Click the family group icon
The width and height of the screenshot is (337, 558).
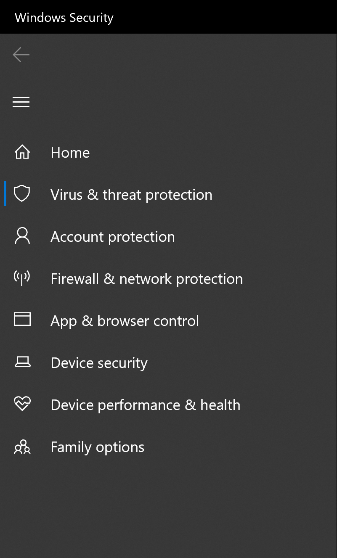click(x=22, y=447)
